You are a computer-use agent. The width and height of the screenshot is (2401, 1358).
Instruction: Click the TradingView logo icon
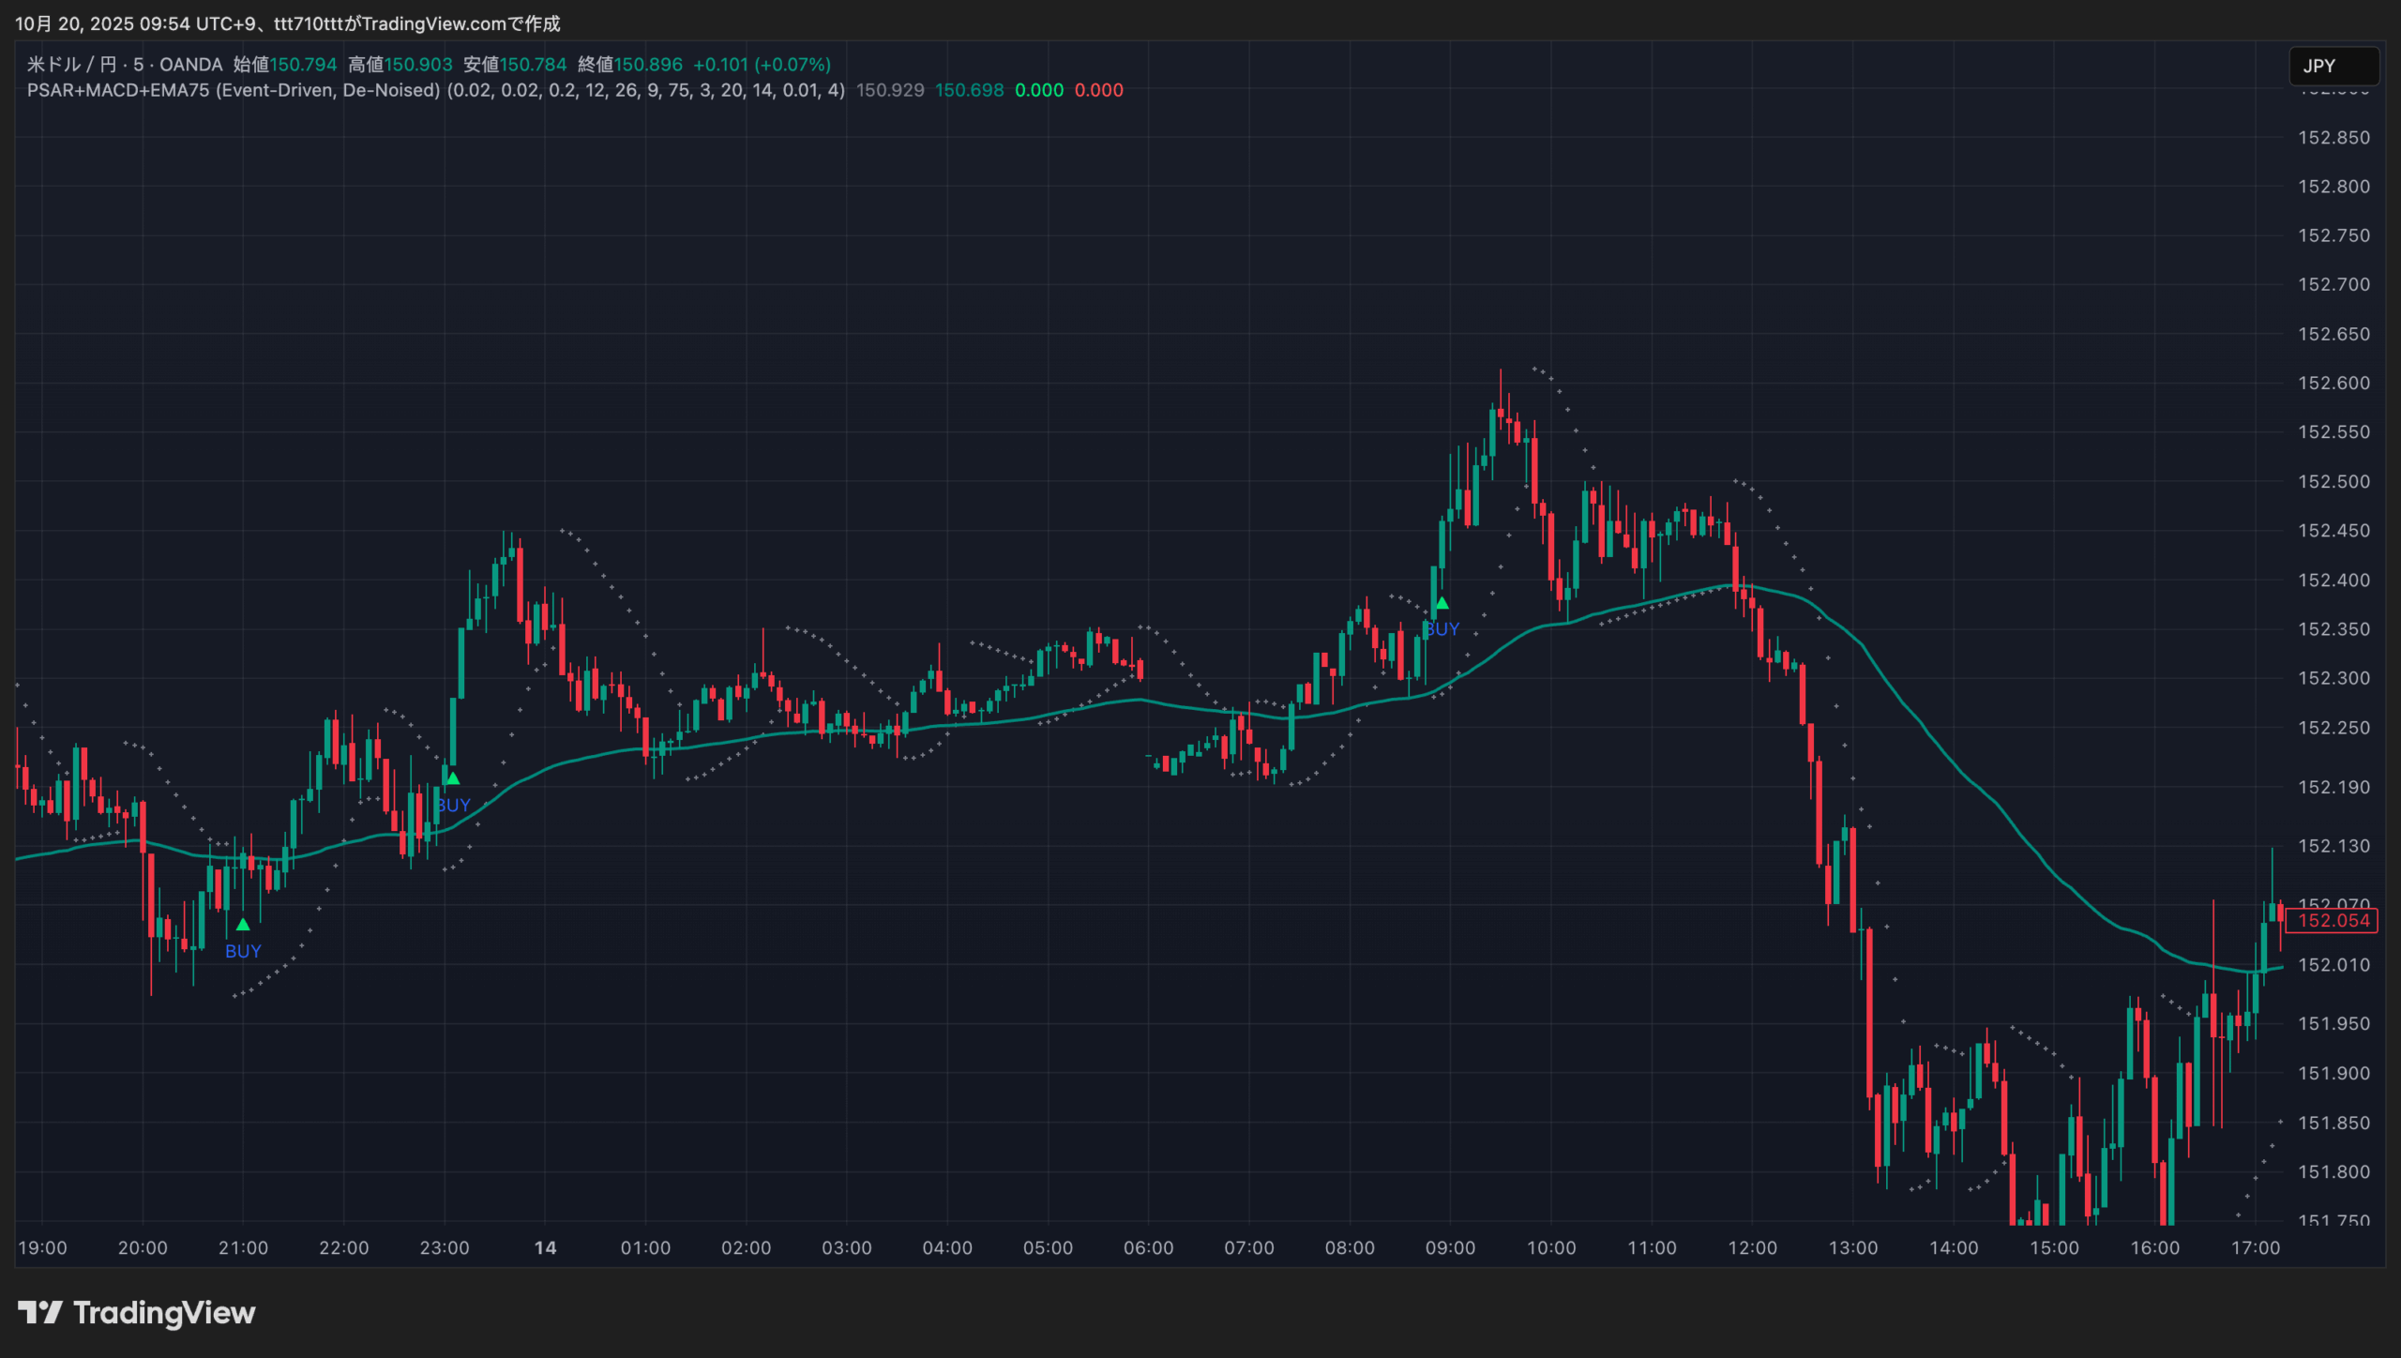(40, 1312)
